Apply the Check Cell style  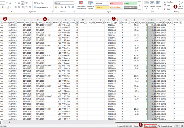130,7
